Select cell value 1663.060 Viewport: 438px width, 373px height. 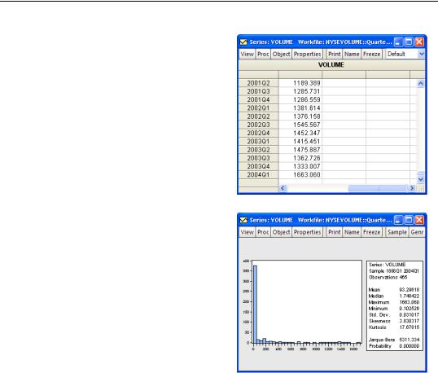pyautogui.click(x=300, y=174)
